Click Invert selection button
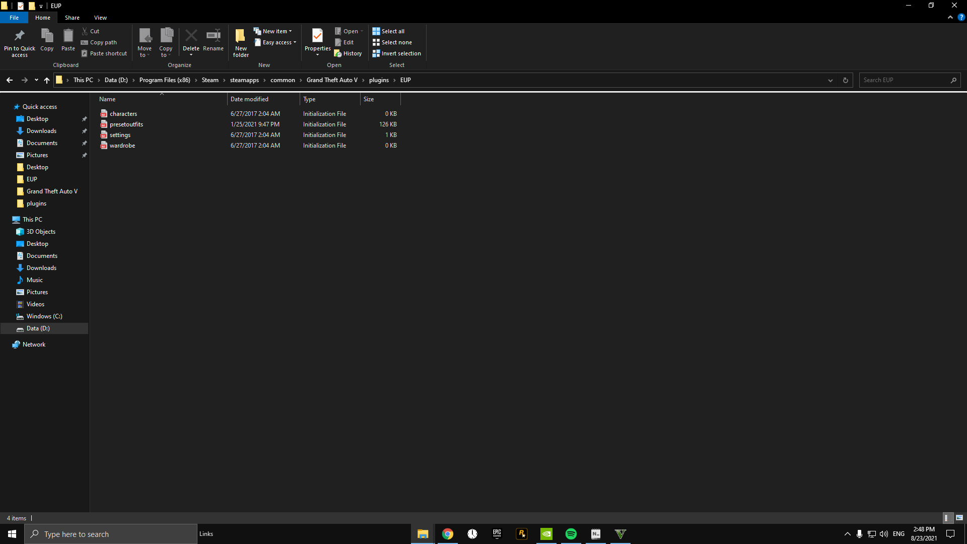Screen dimensions: 967x544 [396, 53]
